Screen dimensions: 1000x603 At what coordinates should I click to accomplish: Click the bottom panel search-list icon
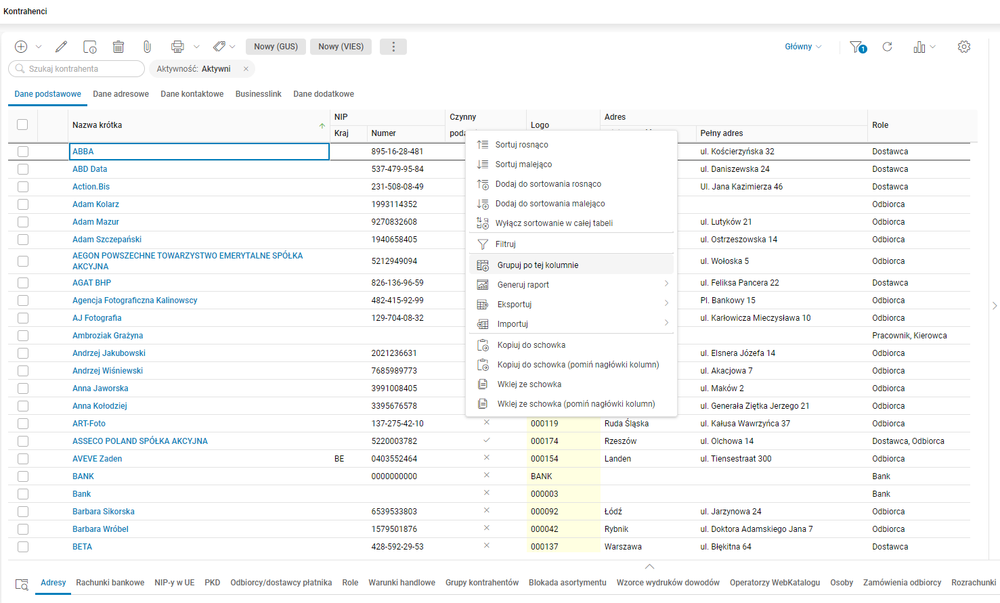tap(22, 584)
